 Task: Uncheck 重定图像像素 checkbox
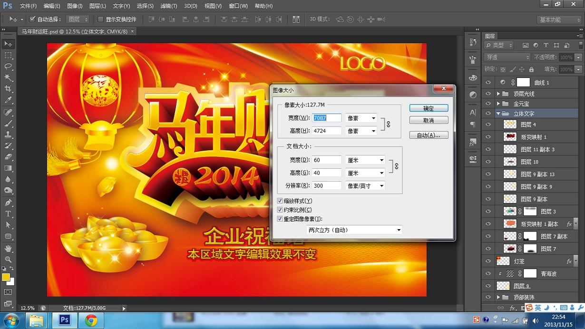pos(280,219)
